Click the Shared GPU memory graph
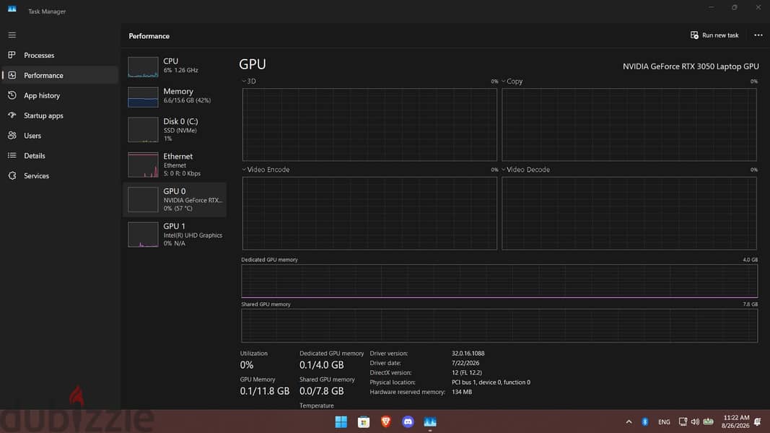The height and width of the screenshot is (433, 770). (x=499, y=325)
